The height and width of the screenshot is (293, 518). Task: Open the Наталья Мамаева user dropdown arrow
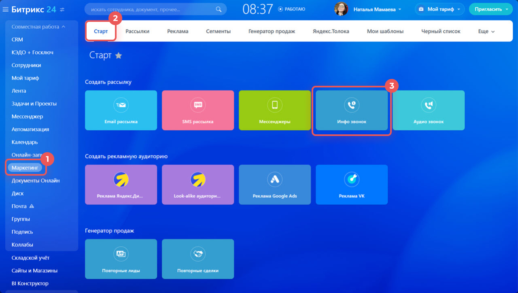[x=400, y=9]
